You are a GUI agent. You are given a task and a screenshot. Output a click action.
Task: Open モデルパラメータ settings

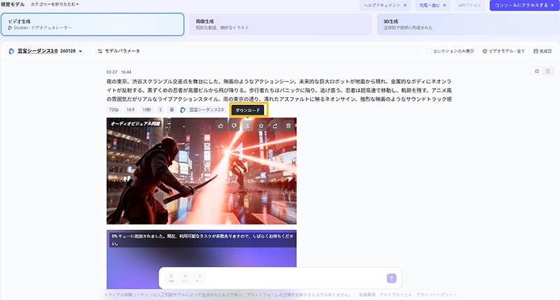(118, 51)
